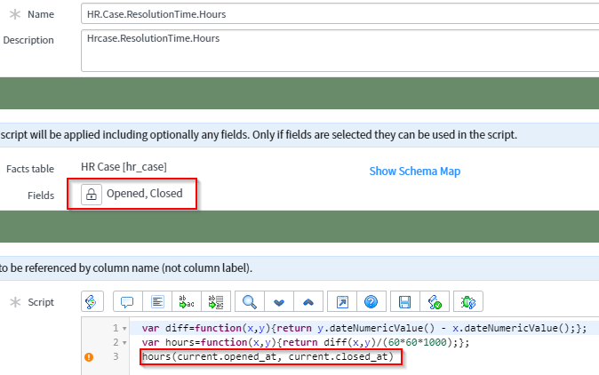The image size is (599, 375).
Task: Click the 'Description' label
Action: click(x=28, y=40)
